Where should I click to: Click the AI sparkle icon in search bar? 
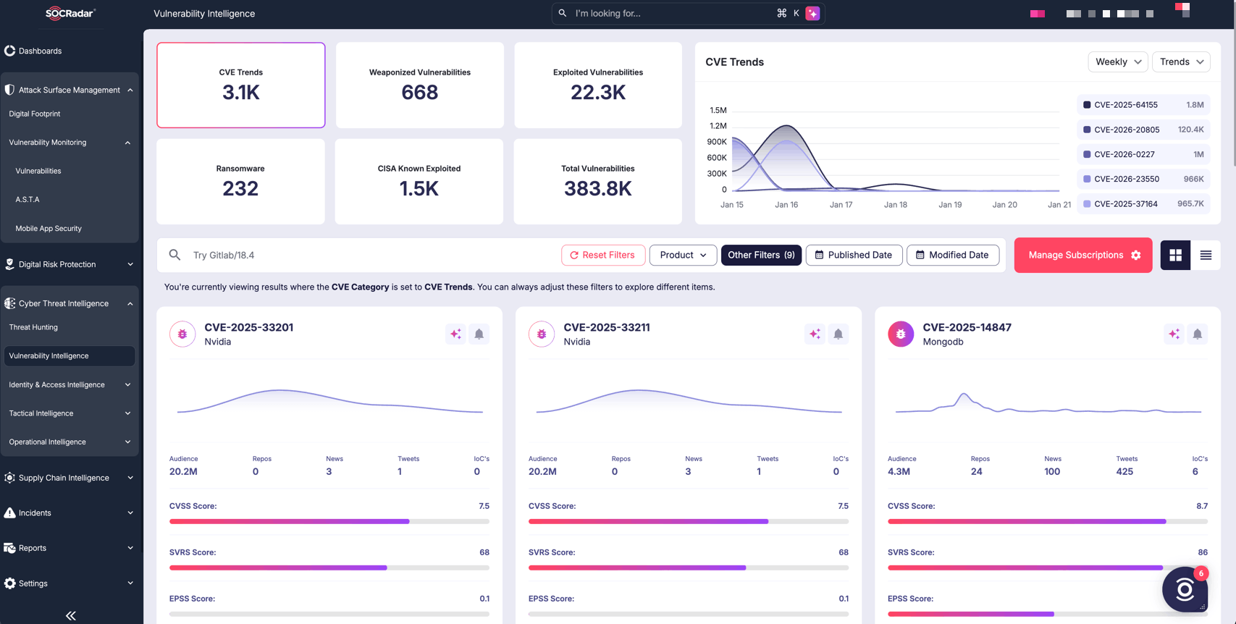(x=812, y=13)
